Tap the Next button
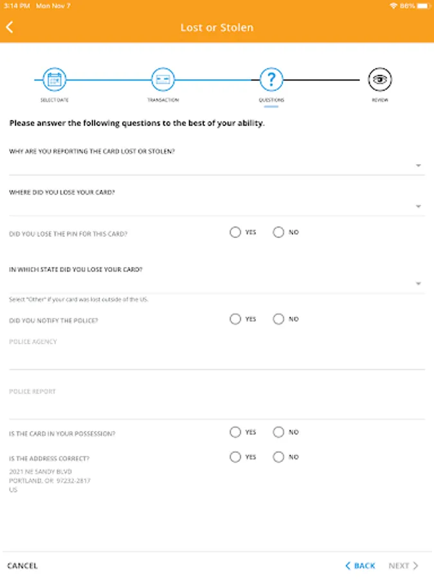 [403, 565]
